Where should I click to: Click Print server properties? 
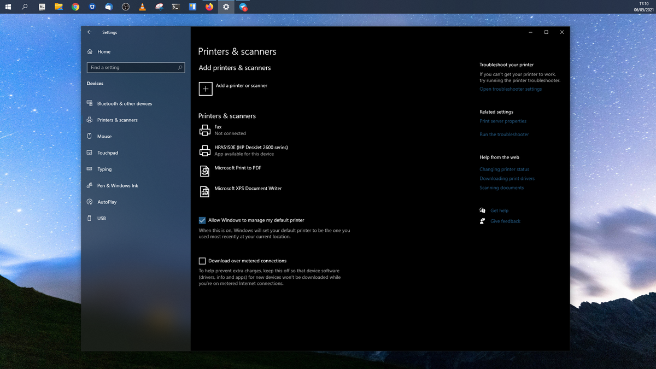tap(503, 121)
